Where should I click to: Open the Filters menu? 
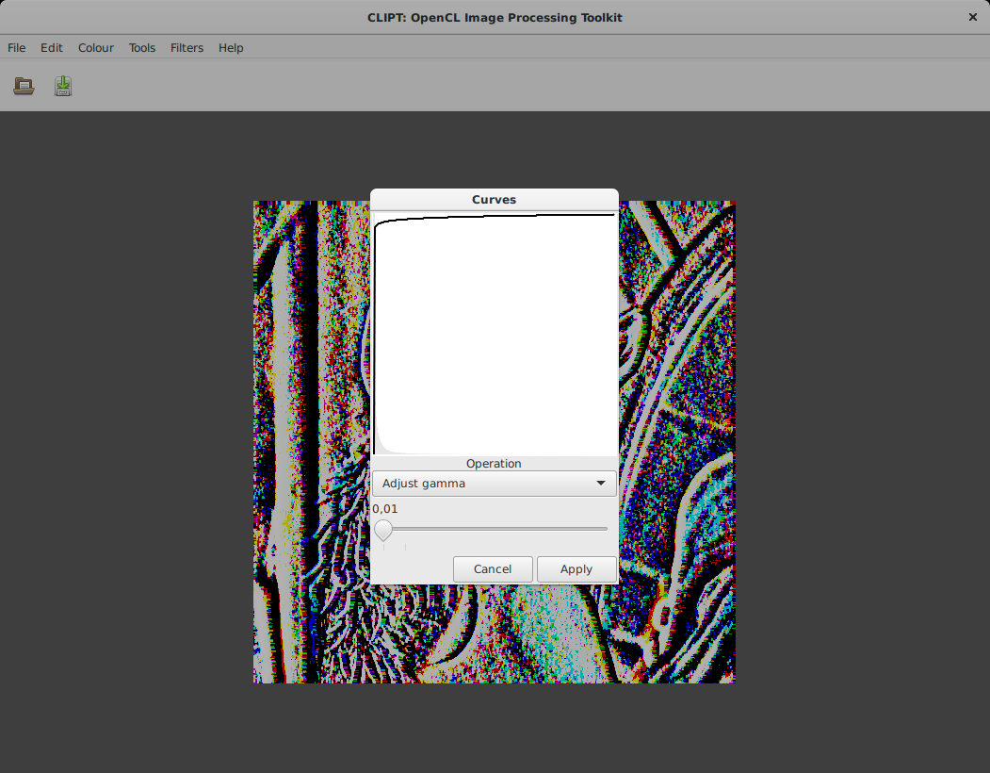[187, 48]
